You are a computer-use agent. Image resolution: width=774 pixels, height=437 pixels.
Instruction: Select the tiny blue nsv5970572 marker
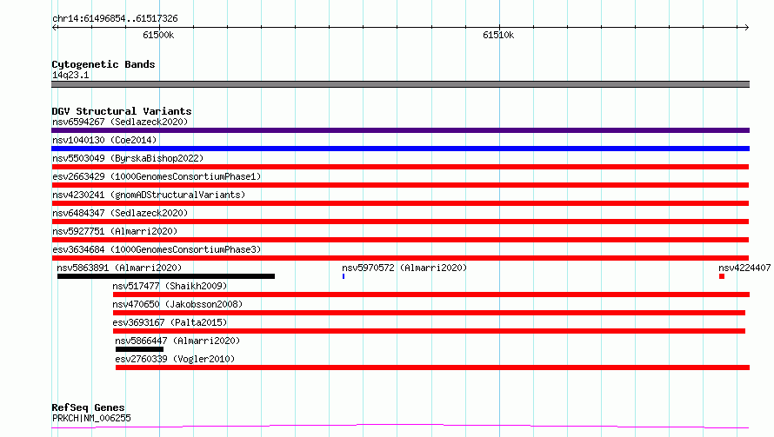point(343,276)
